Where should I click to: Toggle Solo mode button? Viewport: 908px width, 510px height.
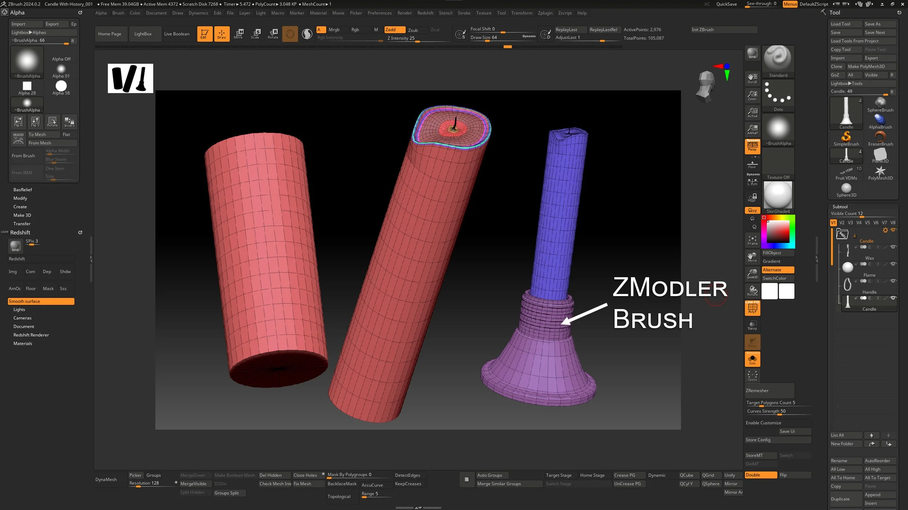[752, 359]
